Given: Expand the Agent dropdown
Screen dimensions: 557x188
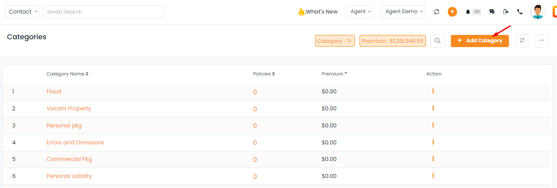Looking at the screenshot, I should point(359,12).
